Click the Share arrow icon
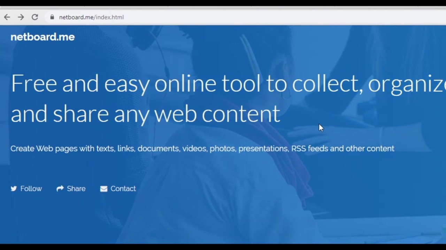 60,189
